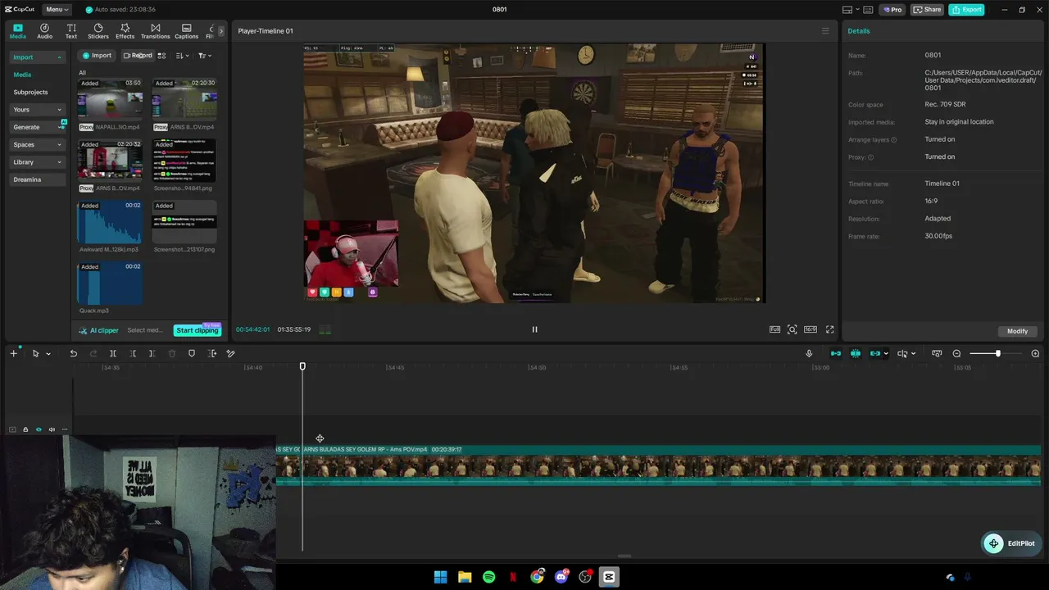The height and width of the screenshot is (590, 1049).
Task: Pause the preview playback
Action: 534,329
